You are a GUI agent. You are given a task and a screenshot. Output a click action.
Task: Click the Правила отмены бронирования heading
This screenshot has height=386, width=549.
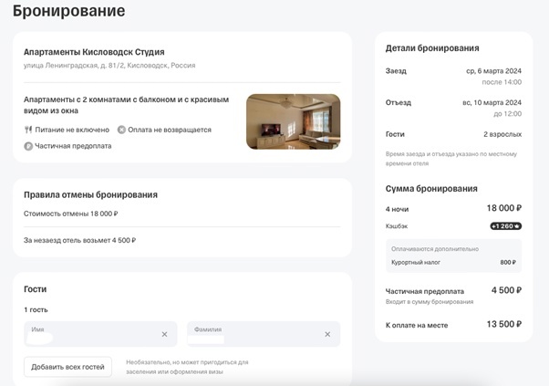[x=90, y=194]
